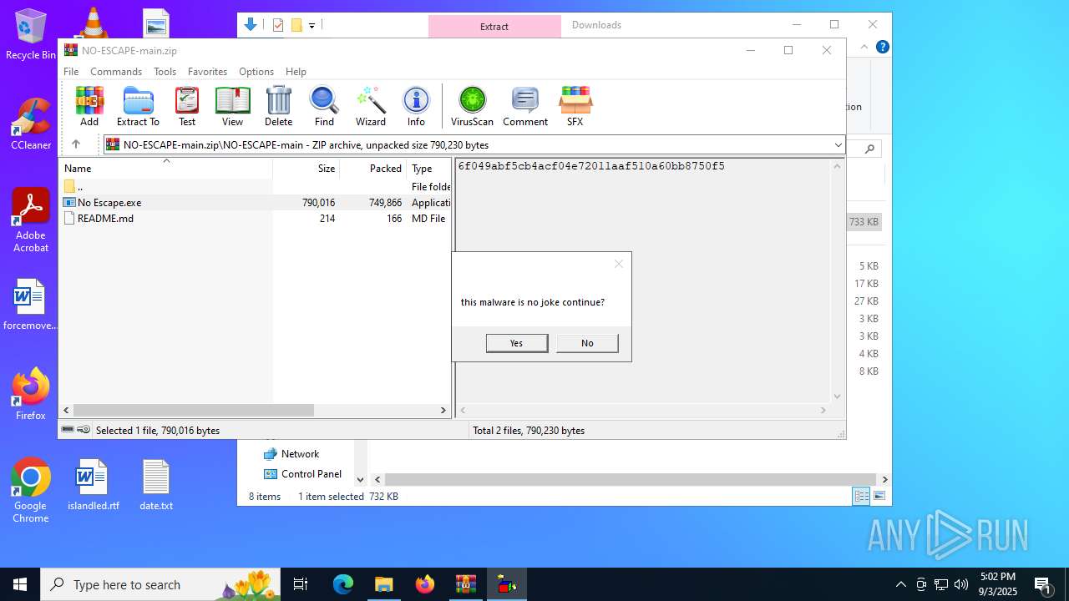
Task: Open Recycle Bin desktop icon
Action: [31, 34]
